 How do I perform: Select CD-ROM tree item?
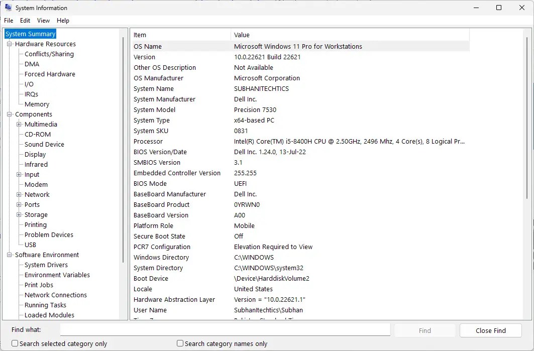[38, 134]
